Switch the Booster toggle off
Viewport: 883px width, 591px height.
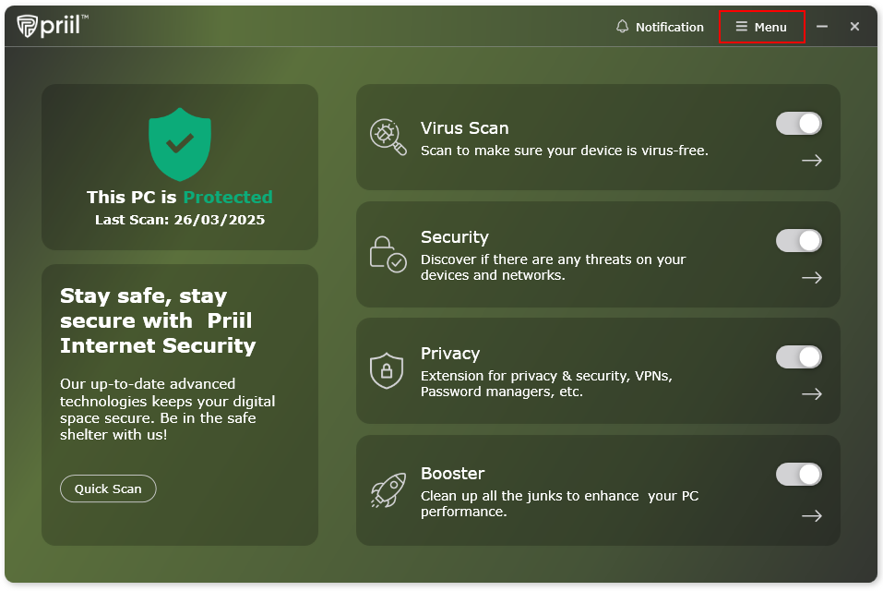pos(799,475)
